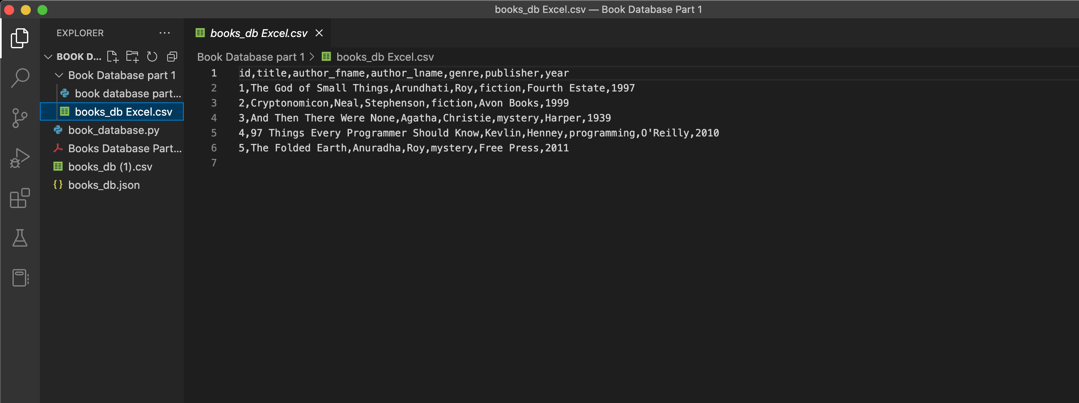The image size is (1079, 403).
Task: Click the JSON braces icon of books_db.json
Action: coord(58,185)
